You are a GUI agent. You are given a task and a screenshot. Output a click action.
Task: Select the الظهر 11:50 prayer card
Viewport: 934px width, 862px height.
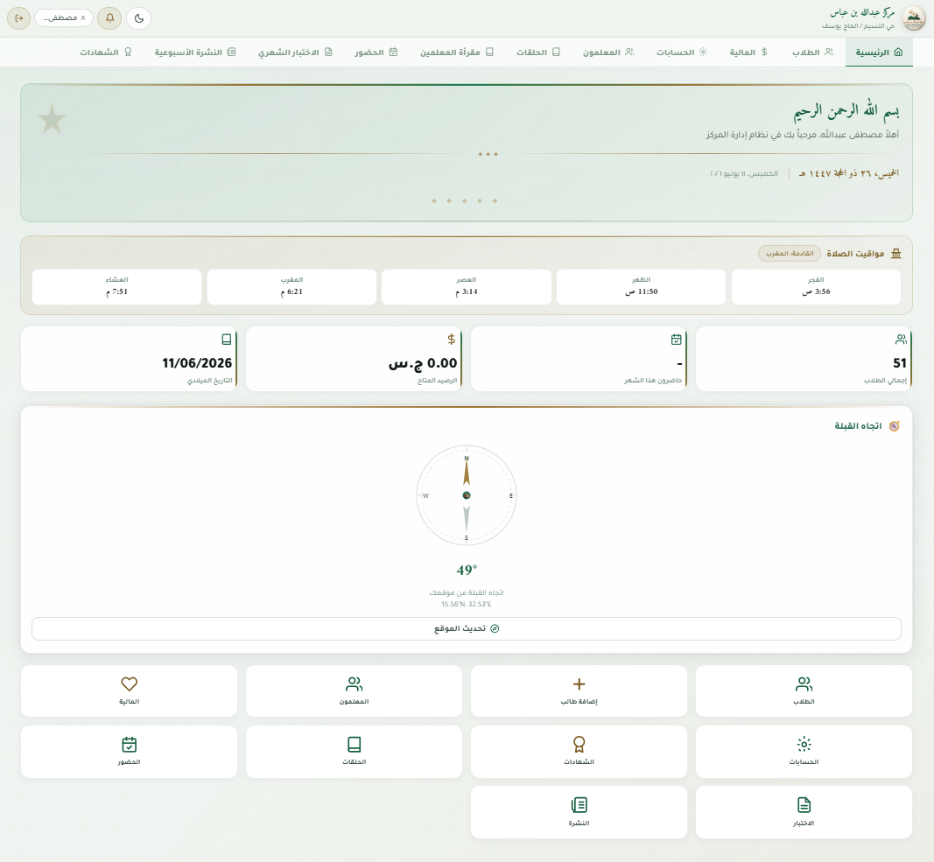point(641,286)
